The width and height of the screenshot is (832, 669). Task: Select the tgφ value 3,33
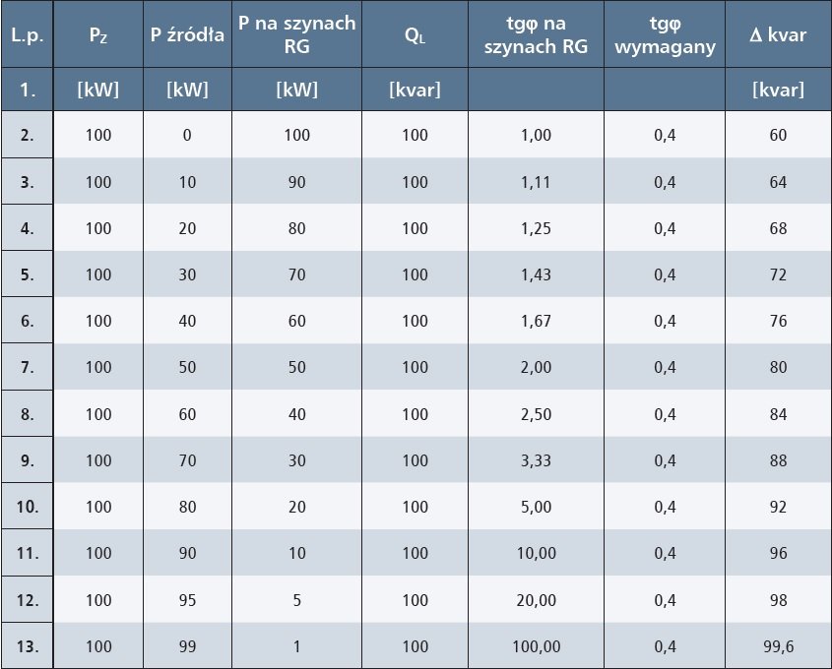(536, 460)
